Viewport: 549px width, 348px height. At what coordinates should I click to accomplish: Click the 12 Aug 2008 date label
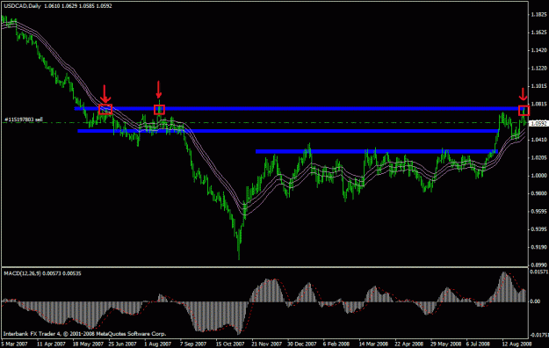[516, 344]
